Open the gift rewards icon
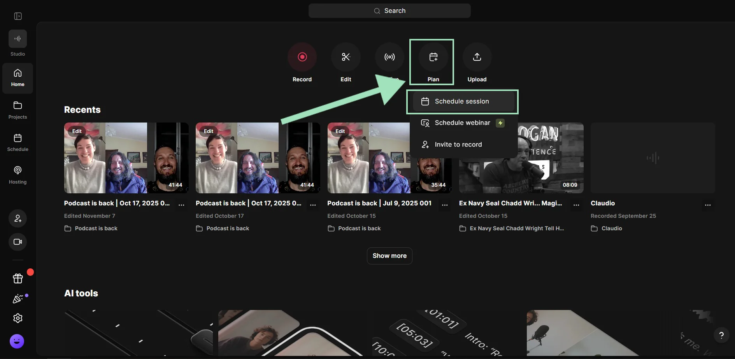Screen dimensions: 735x359 [18, 278]
